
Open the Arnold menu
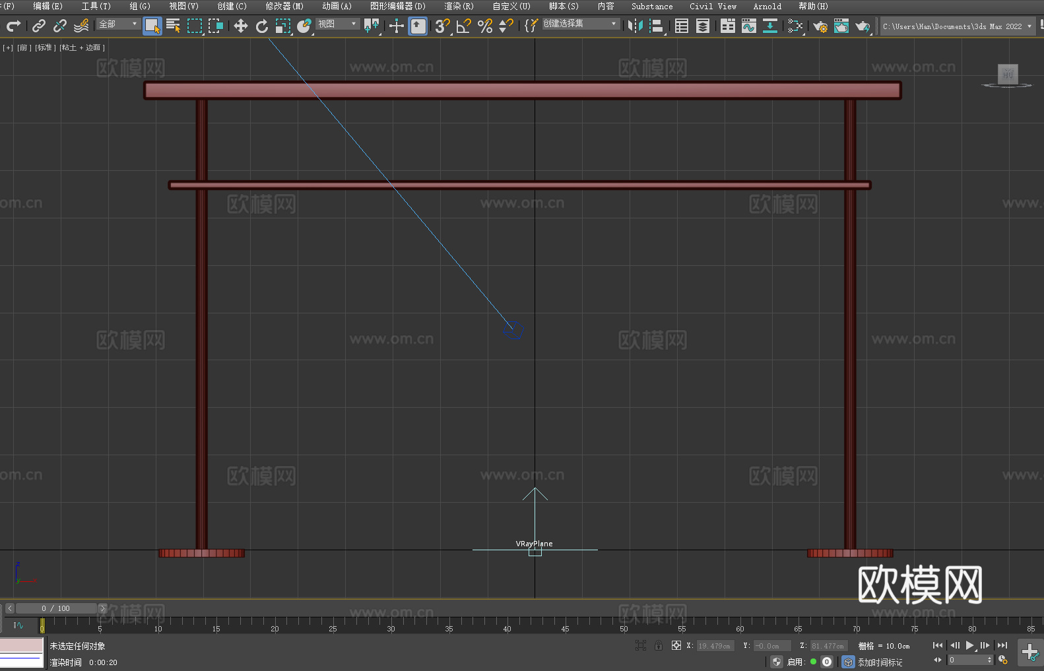(767, 7)
